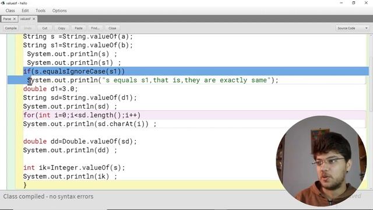
Task: Click the Cut button
Action: click(45, 28)
